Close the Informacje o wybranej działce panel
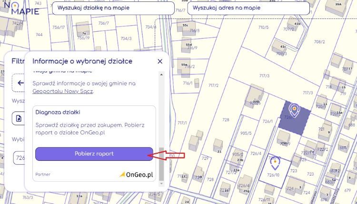The image size is (357, 204). click(x=160, y=61)
